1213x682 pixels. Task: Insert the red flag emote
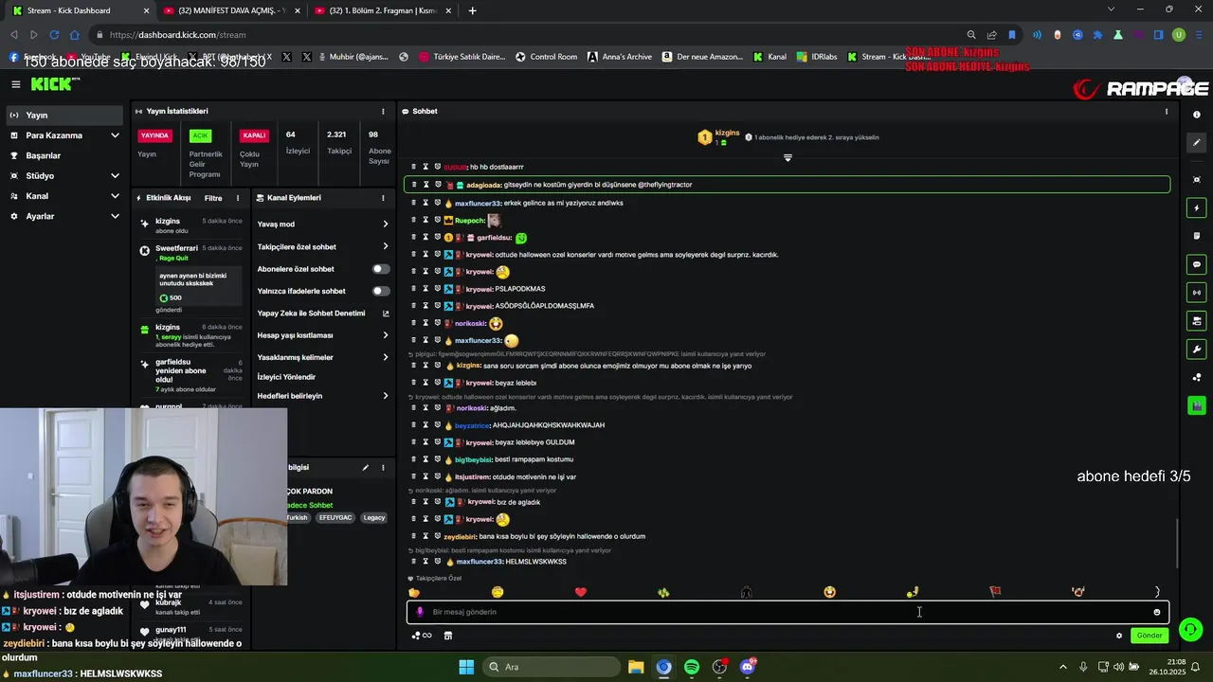click(995, 592)
